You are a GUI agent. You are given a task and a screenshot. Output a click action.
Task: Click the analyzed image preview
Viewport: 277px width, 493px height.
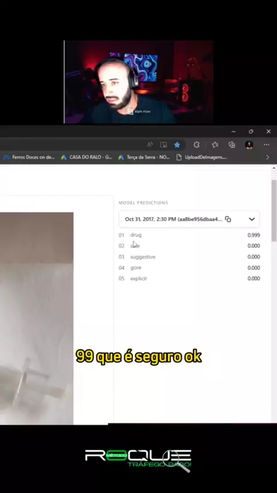pyautogui.click(x=36, y=318)
